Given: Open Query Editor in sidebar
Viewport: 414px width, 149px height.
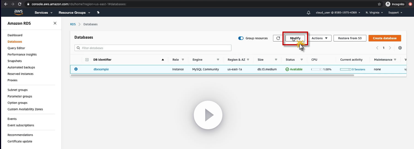Looking at the screenshot, I should pos(16,48).
